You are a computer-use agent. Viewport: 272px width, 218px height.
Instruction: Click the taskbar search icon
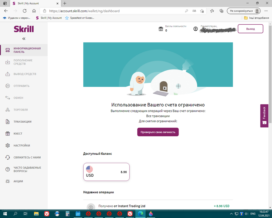point(15,214)
